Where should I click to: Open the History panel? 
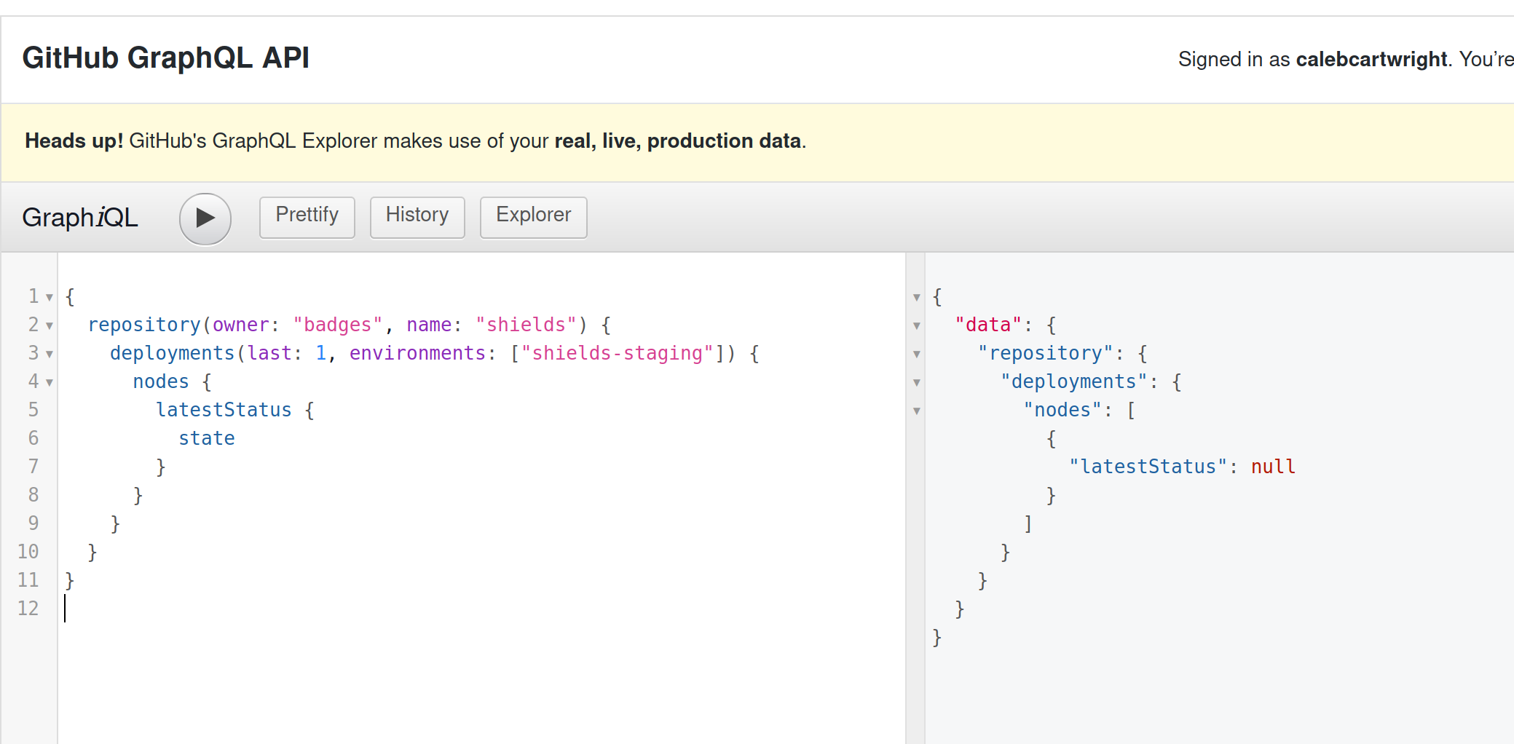pyautogui.click(x=417, y=217)
